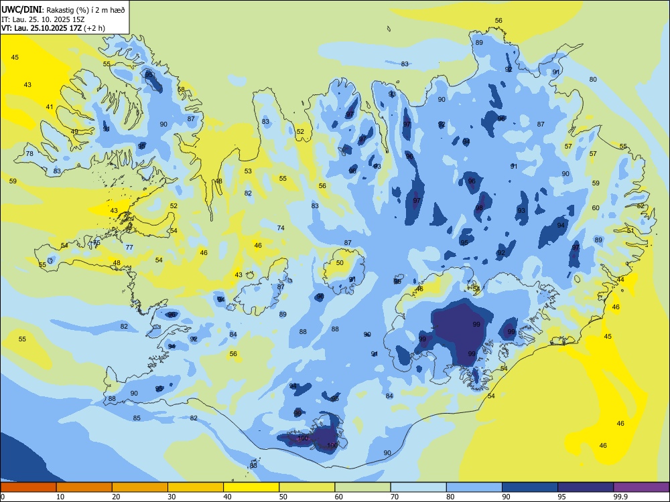
Task: Click the 'VT: Lau. 25.10.2025 17Z (+2 h)' line
Action: click(53, 28)
